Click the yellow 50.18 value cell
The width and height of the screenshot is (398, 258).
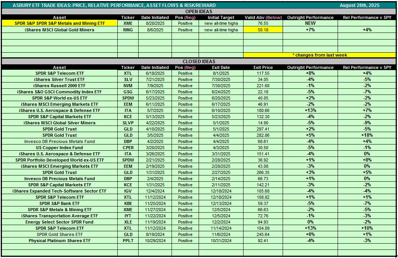(263, 30)
